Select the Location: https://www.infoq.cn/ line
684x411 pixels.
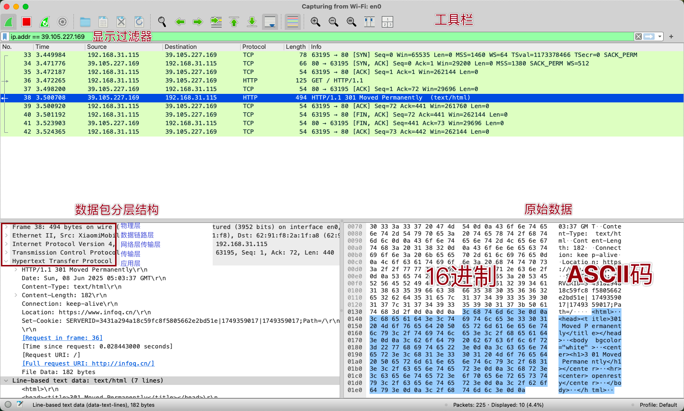86,312
